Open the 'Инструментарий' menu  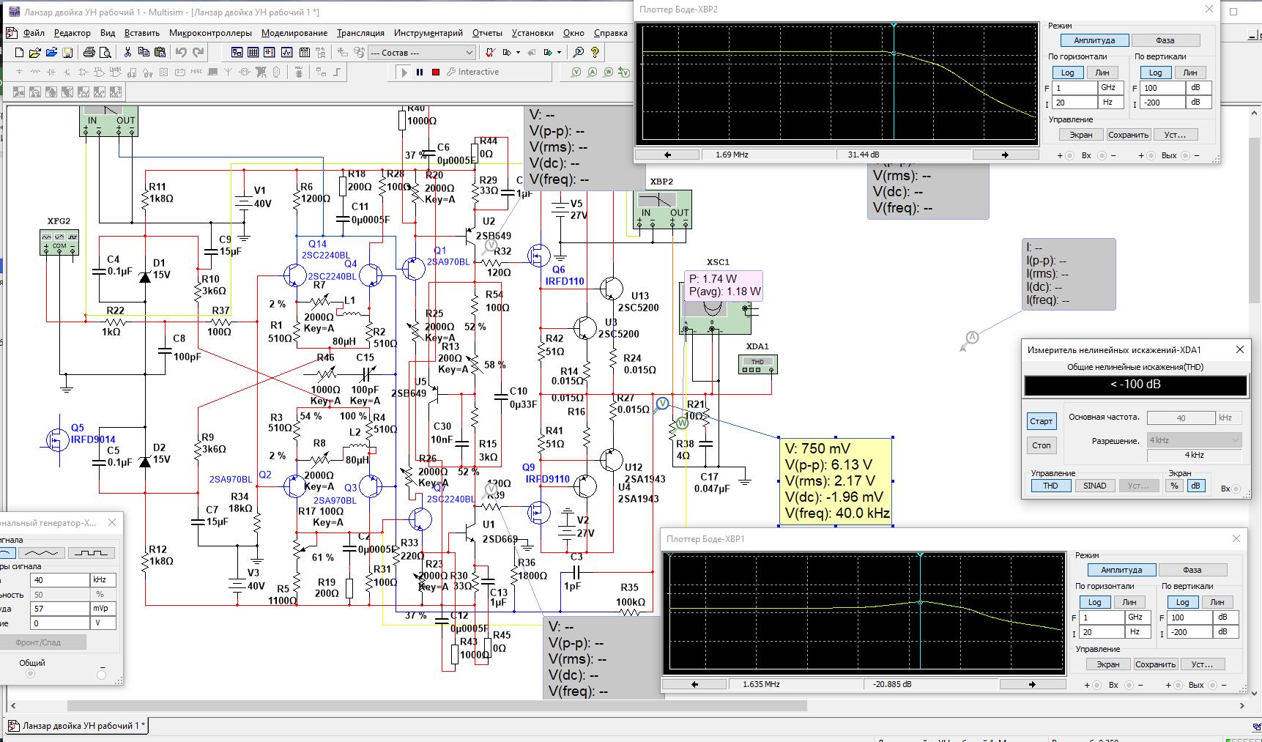click(428, 33)
